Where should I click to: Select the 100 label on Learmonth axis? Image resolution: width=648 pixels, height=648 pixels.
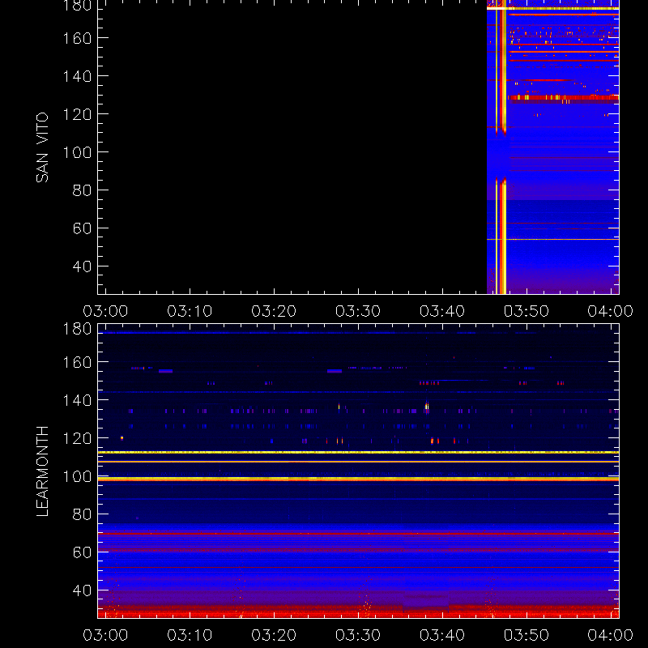[x=77, y=476]
